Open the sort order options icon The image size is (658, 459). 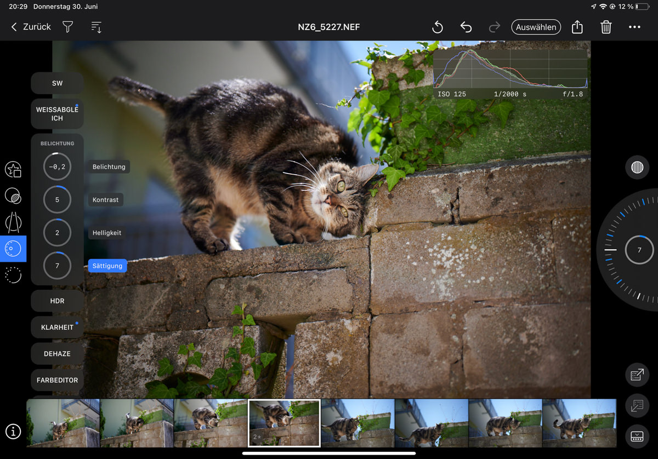pos(96,27)
